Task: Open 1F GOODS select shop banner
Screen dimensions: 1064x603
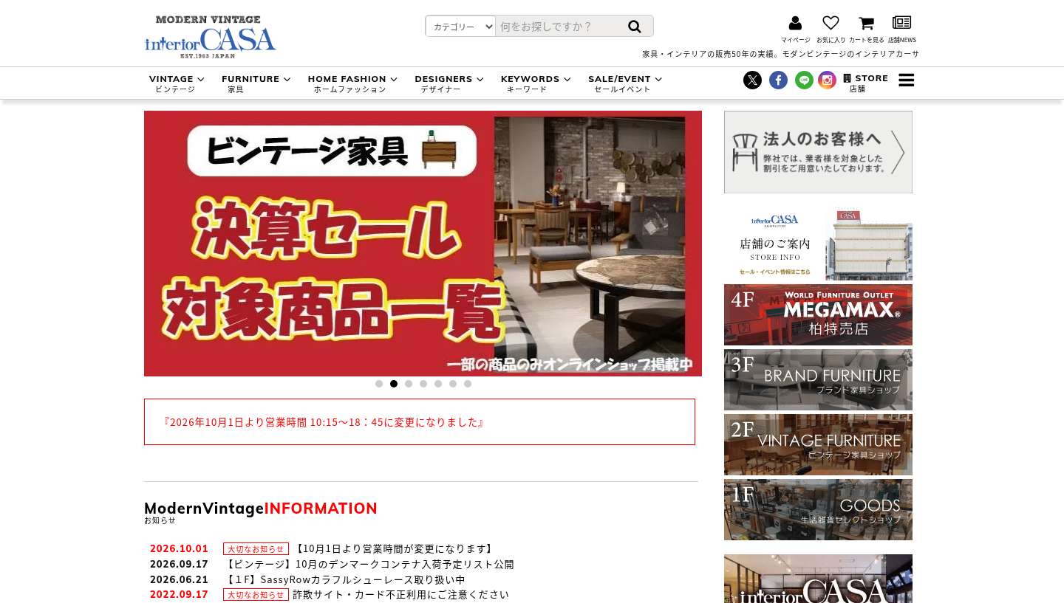Action: click(818, 509)
